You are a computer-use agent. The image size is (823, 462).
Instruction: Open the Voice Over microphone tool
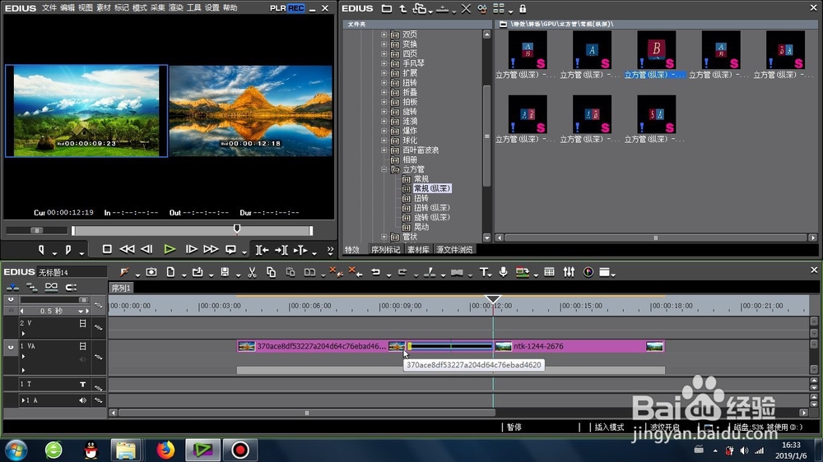tap(504, 271)
